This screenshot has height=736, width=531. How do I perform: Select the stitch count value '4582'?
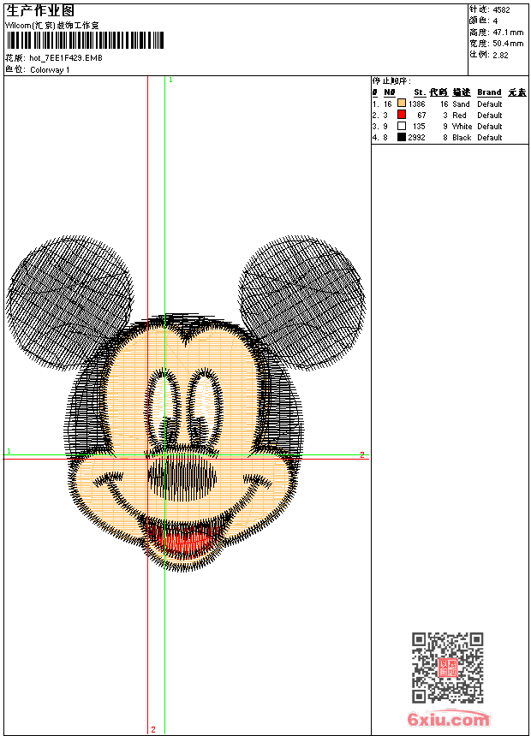coord(501,10)
